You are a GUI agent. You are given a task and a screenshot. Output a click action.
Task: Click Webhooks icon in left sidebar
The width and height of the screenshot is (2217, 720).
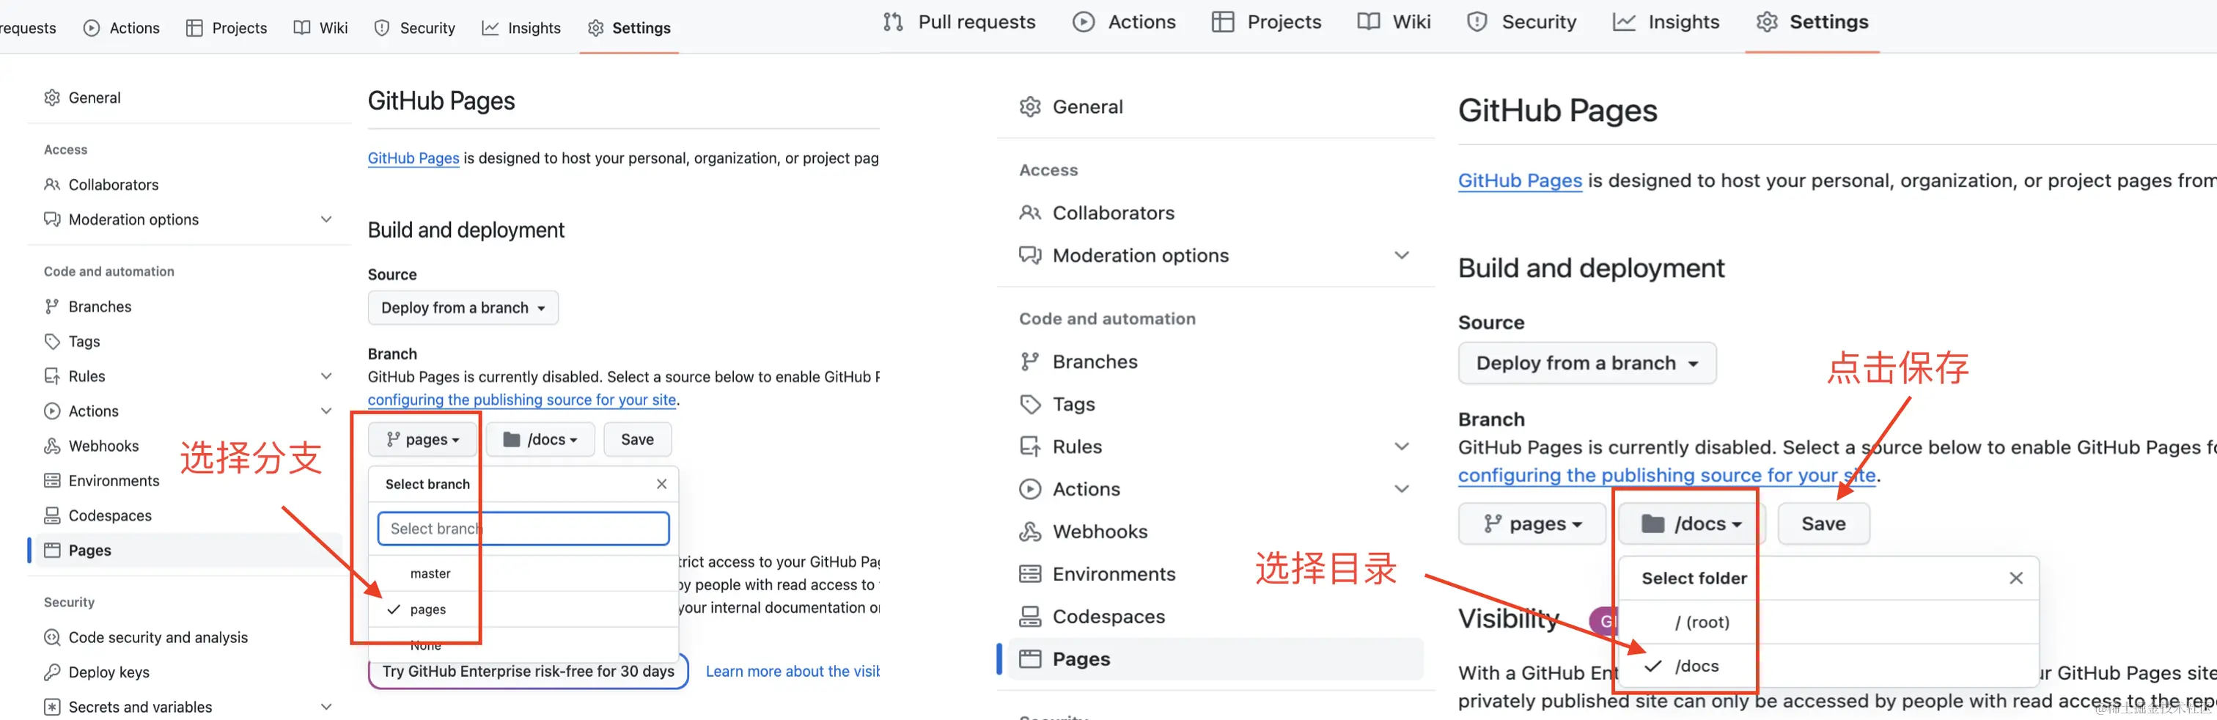pyautogui.click(x=53, y=446)
